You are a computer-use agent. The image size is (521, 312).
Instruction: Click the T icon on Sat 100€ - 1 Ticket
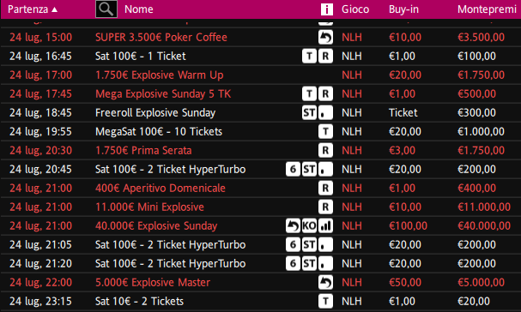(x=309, y=56)
